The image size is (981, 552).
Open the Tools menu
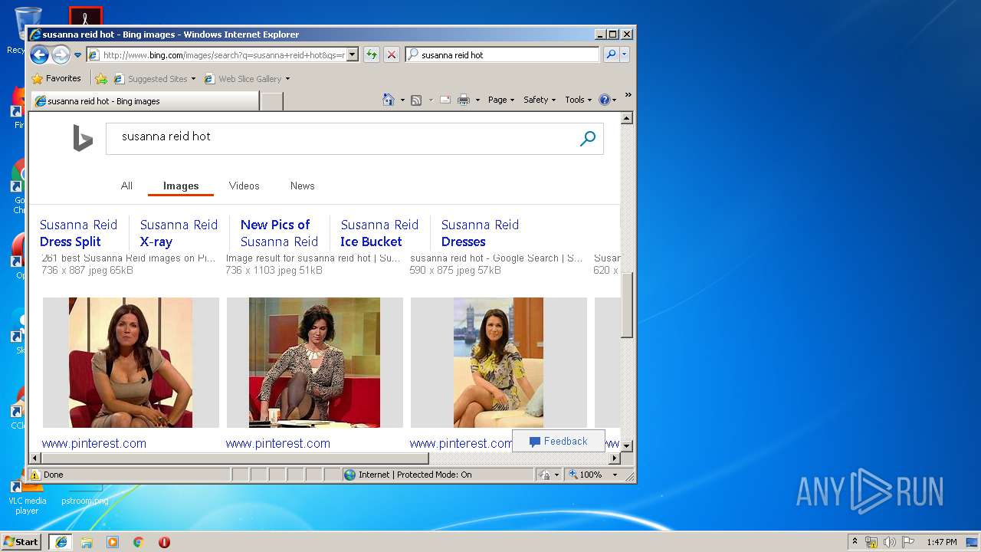coord(579,100)
